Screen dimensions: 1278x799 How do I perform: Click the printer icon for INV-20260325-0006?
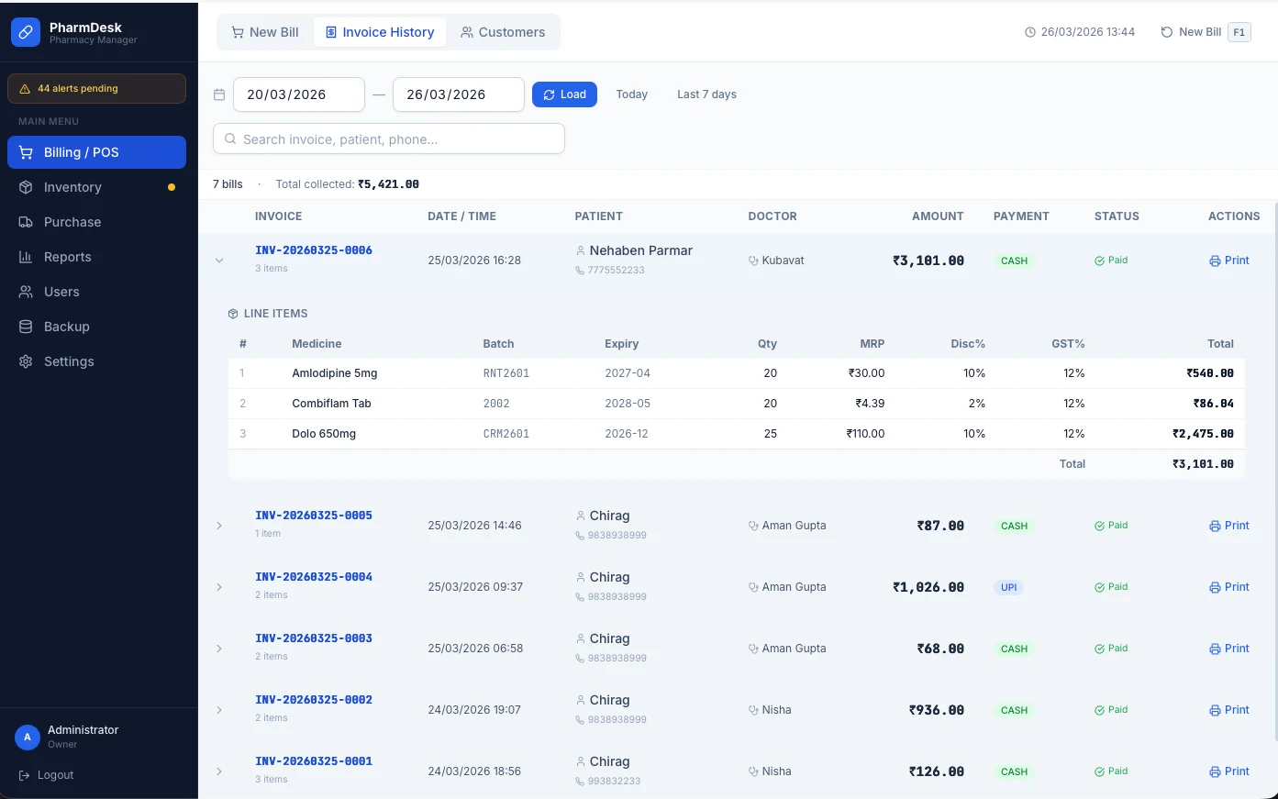click(1215, 261)
